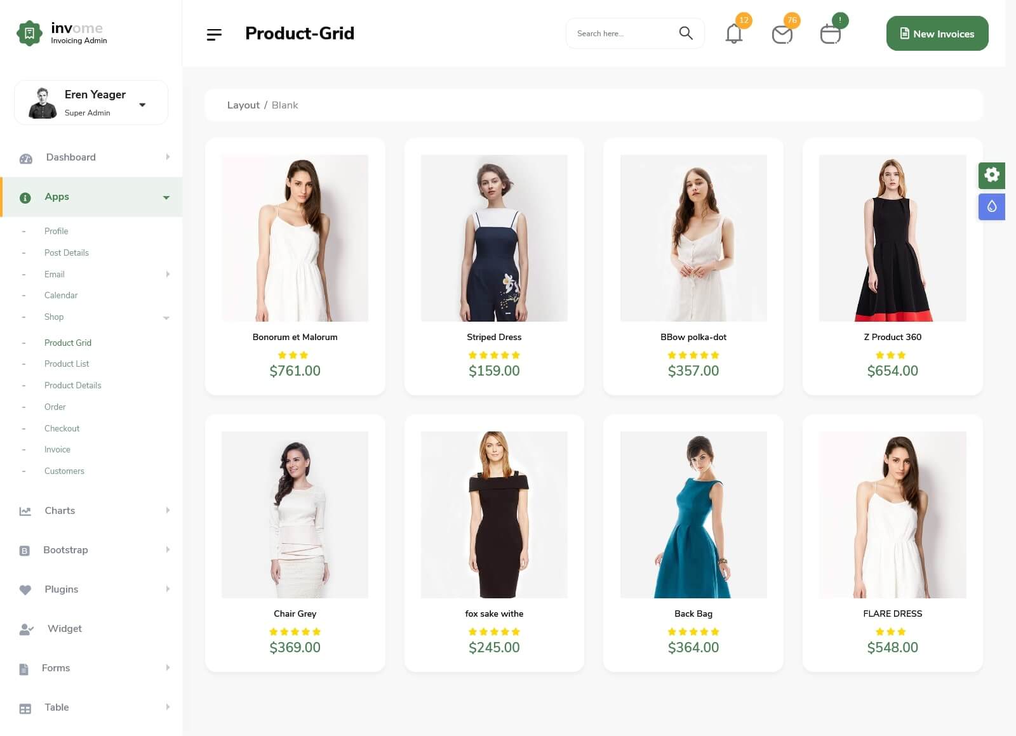Open Product List in sidebar
This screenshot has height=736, width=1016.
pyautogui.click(x=67, y=364)
